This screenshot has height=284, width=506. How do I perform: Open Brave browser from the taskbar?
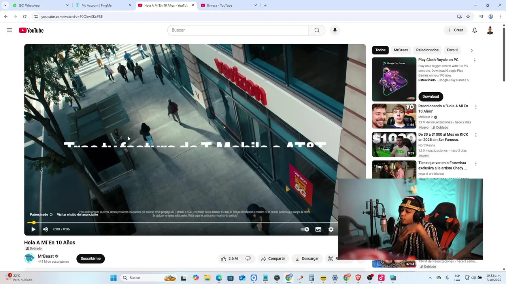tap(358, 278)
